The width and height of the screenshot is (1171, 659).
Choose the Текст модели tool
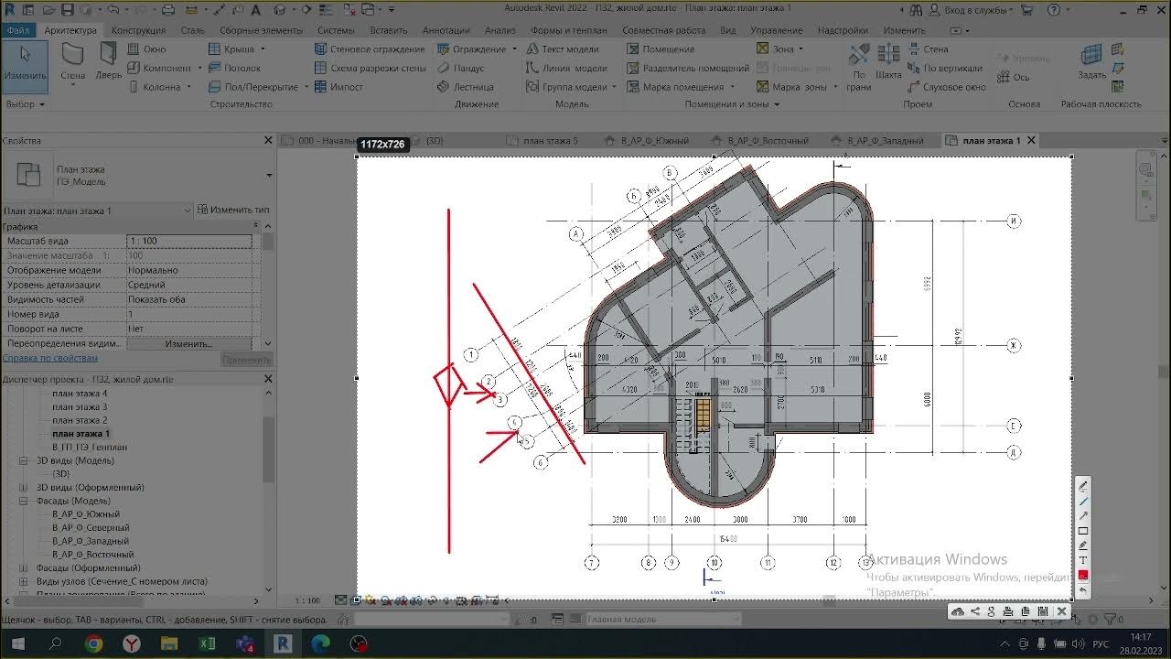[x=562, y=49]
